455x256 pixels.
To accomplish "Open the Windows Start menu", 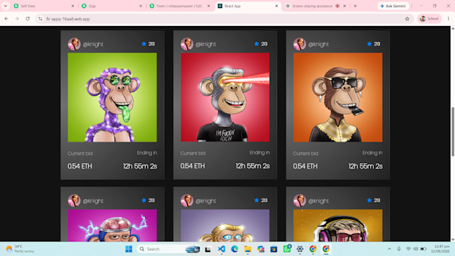I will [129, 249].
